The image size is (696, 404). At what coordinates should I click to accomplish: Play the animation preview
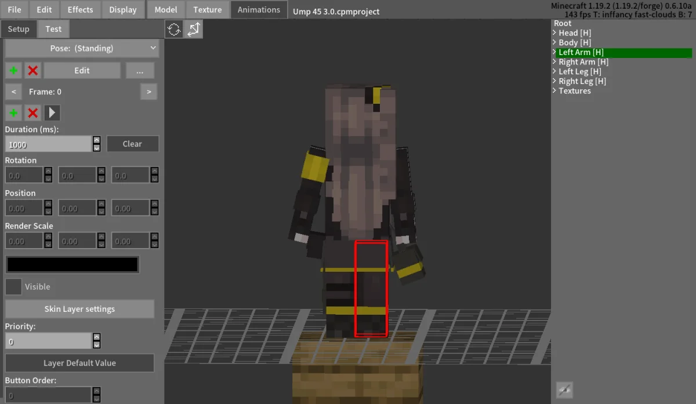tap(52, 112)
